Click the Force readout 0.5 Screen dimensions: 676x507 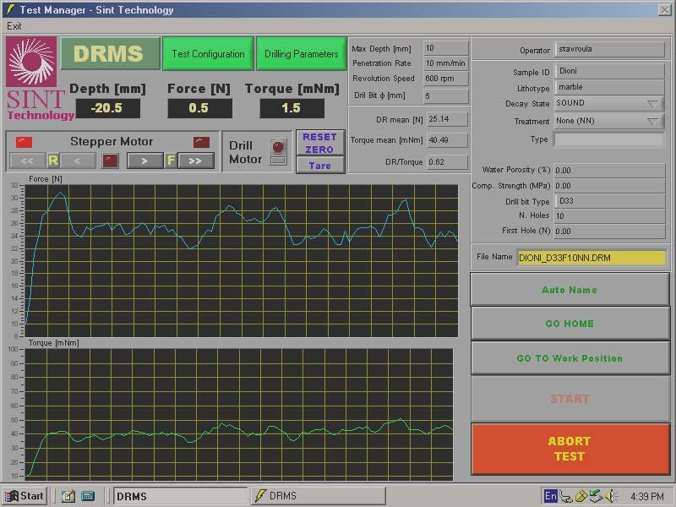tap(199, 108)
